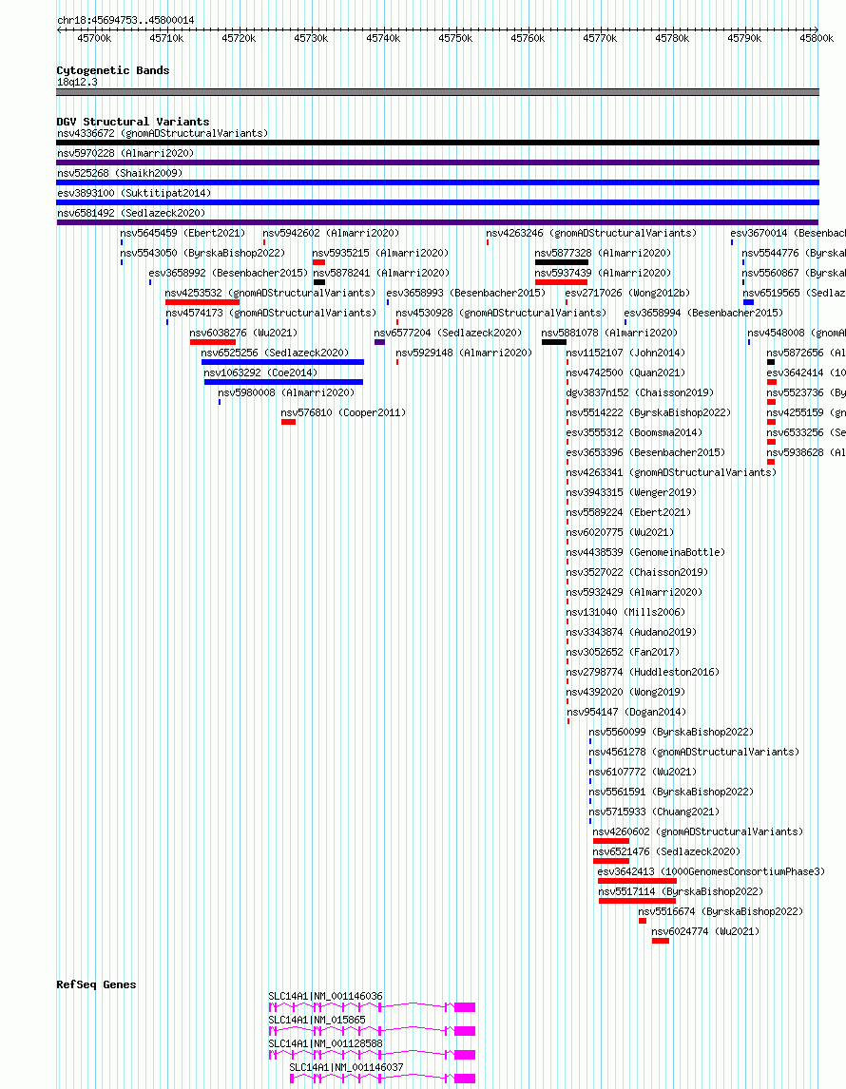Screen dimensions: 846x1089
Task: Click the black bar under nsv5878241
Action: coord(319,282)
